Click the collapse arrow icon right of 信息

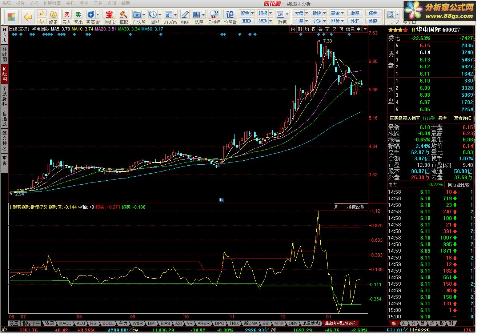[x=359, y=29]
